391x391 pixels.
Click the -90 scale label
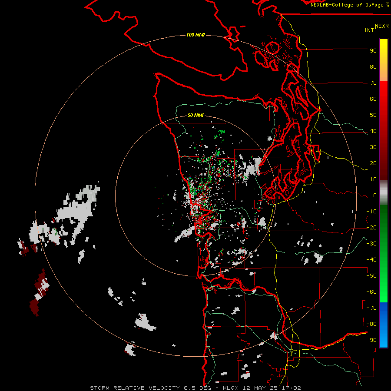(371, 340)
